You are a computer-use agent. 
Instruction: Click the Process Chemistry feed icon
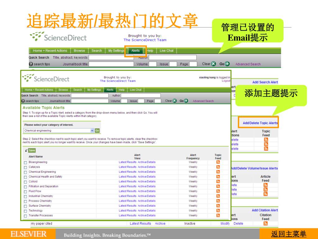pyautogui.click(x=218, y=201)
